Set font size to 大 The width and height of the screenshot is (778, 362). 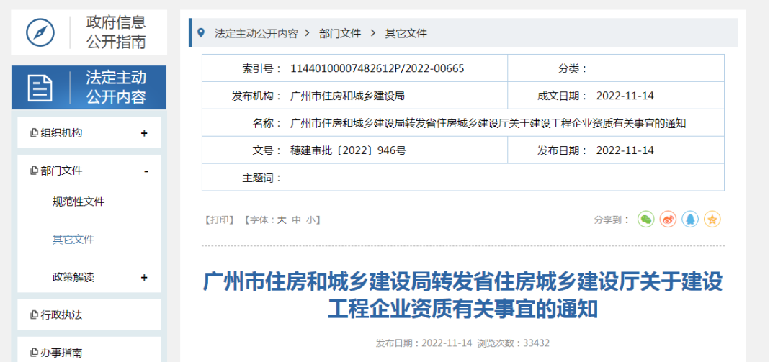tap(282, 220)
